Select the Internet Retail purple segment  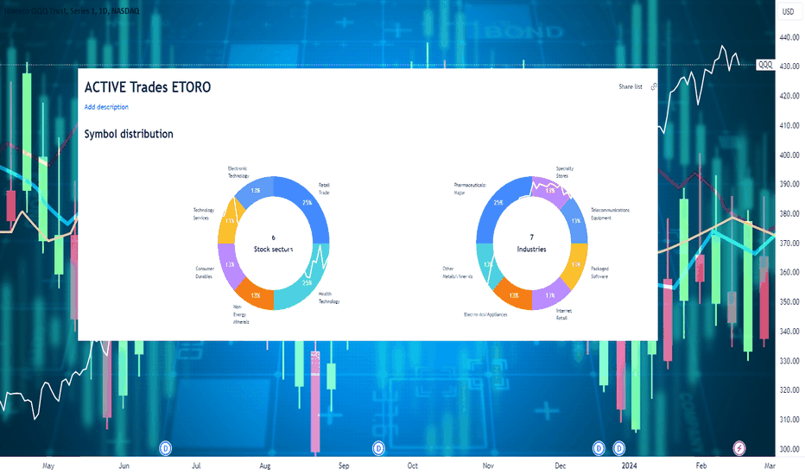pos(550,295)
